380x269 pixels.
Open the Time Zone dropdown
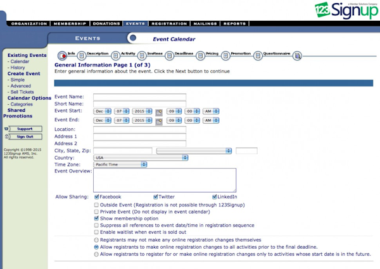120,164
